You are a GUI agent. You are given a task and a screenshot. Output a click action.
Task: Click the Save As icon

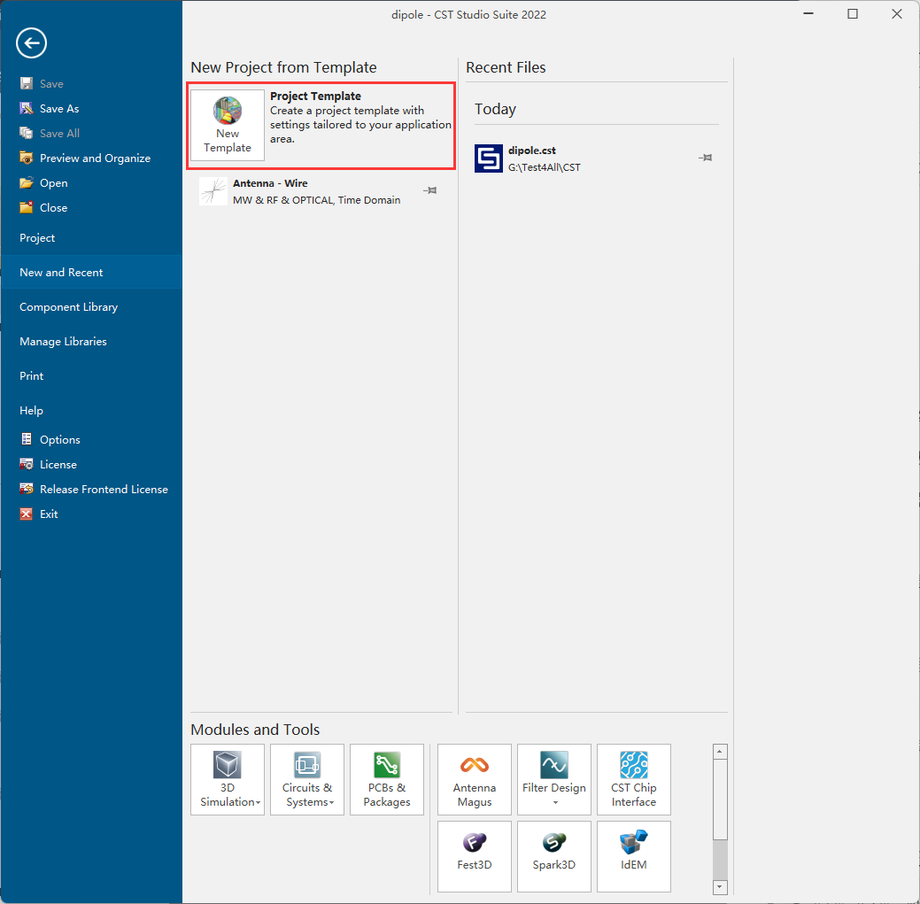pos(27,108)
